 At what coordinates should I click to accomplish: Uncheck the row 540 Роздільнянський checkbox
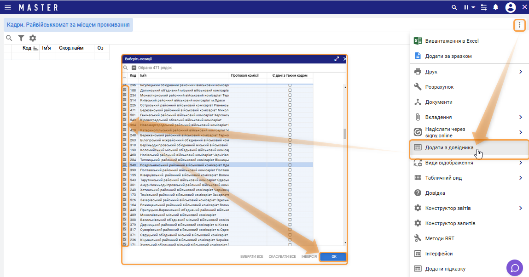tap(125, 164)
